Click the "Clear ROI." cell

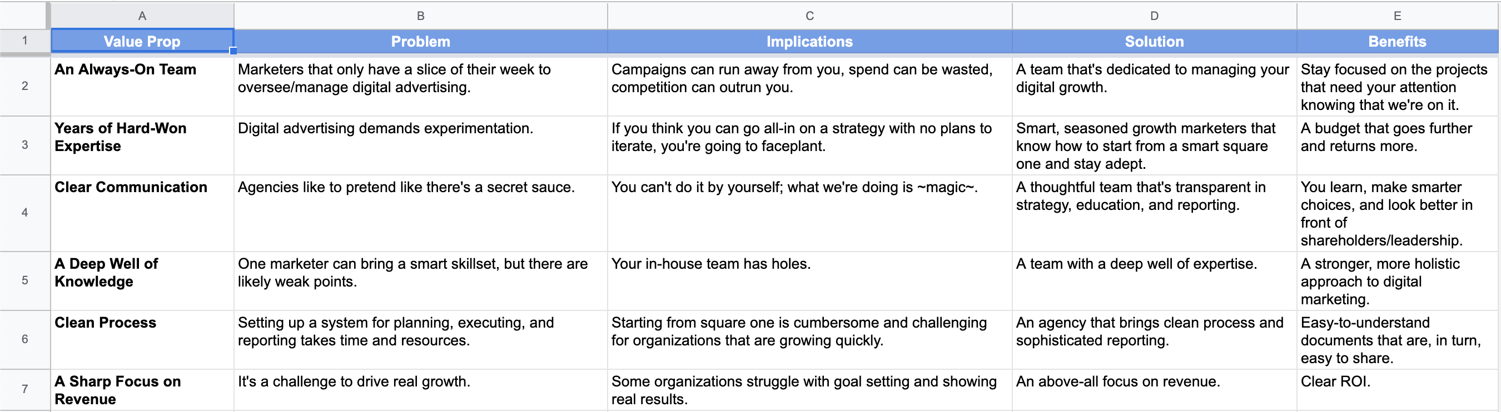tap(1396, 389)
